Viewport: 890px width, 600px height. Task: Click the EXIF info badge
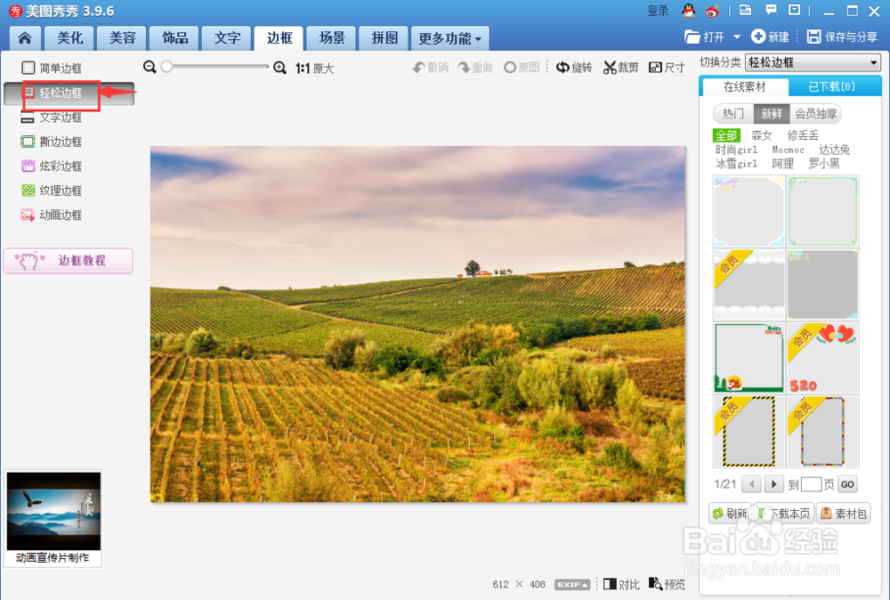[572, 584]
